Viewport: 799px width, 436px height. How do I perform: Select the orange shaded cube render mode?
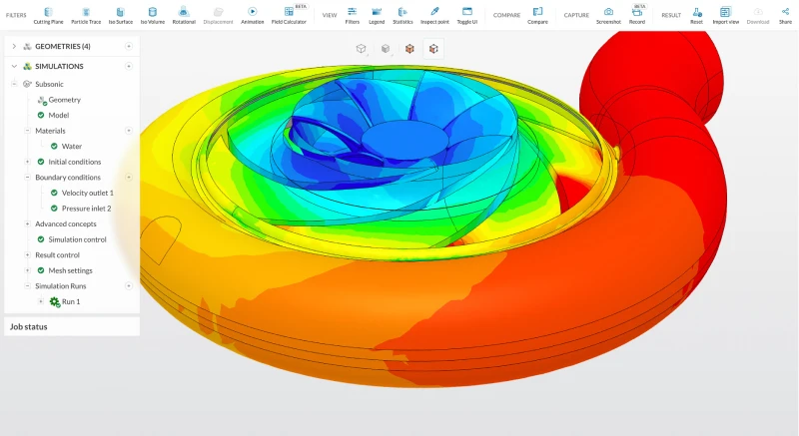coord(409,48)
